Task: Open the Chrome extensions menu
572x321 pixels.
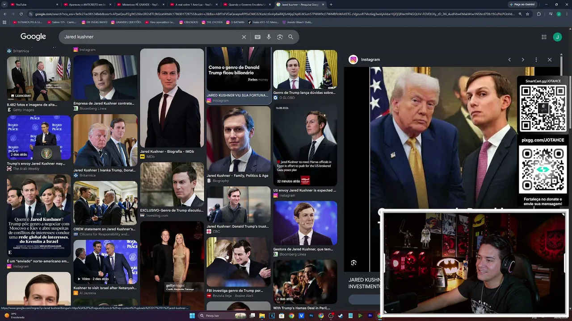Action: (538, 14)
